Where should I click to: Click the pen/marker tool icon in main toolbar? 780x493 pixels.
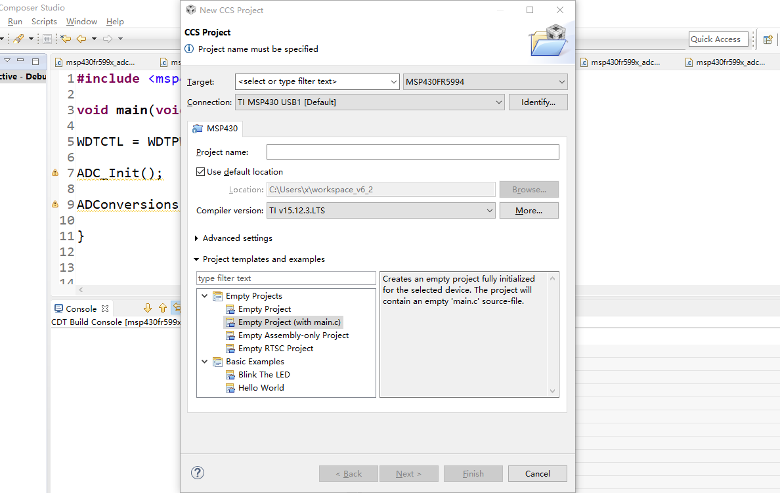pyautogui.click(x=19, y=39)
